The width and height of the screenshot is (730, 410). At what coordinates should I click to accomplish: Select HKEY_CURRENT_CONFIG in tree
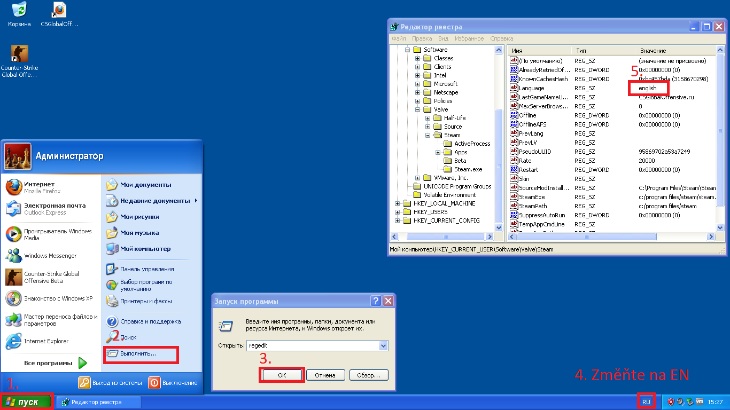tap(441, 220)
